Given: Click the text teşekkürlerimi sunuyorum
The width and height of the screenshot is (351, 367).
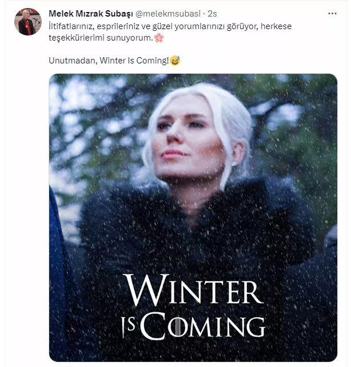Looking at the screenshot, I should (x=101, y=38).
